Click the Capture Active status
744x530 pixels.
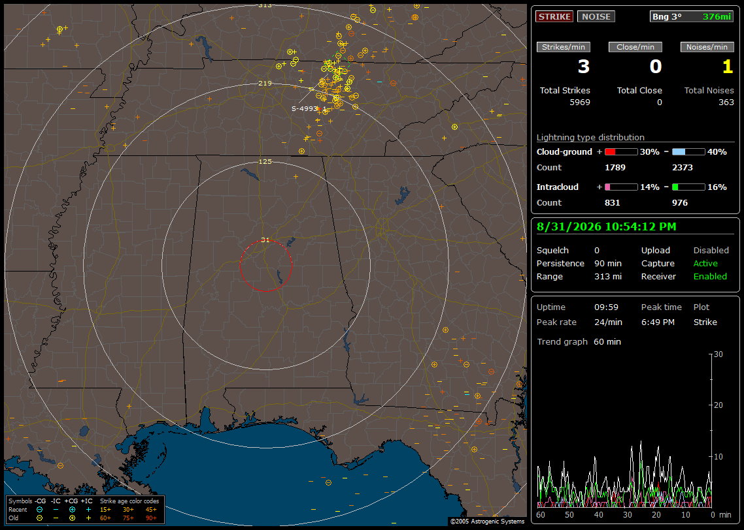(705, 263)
